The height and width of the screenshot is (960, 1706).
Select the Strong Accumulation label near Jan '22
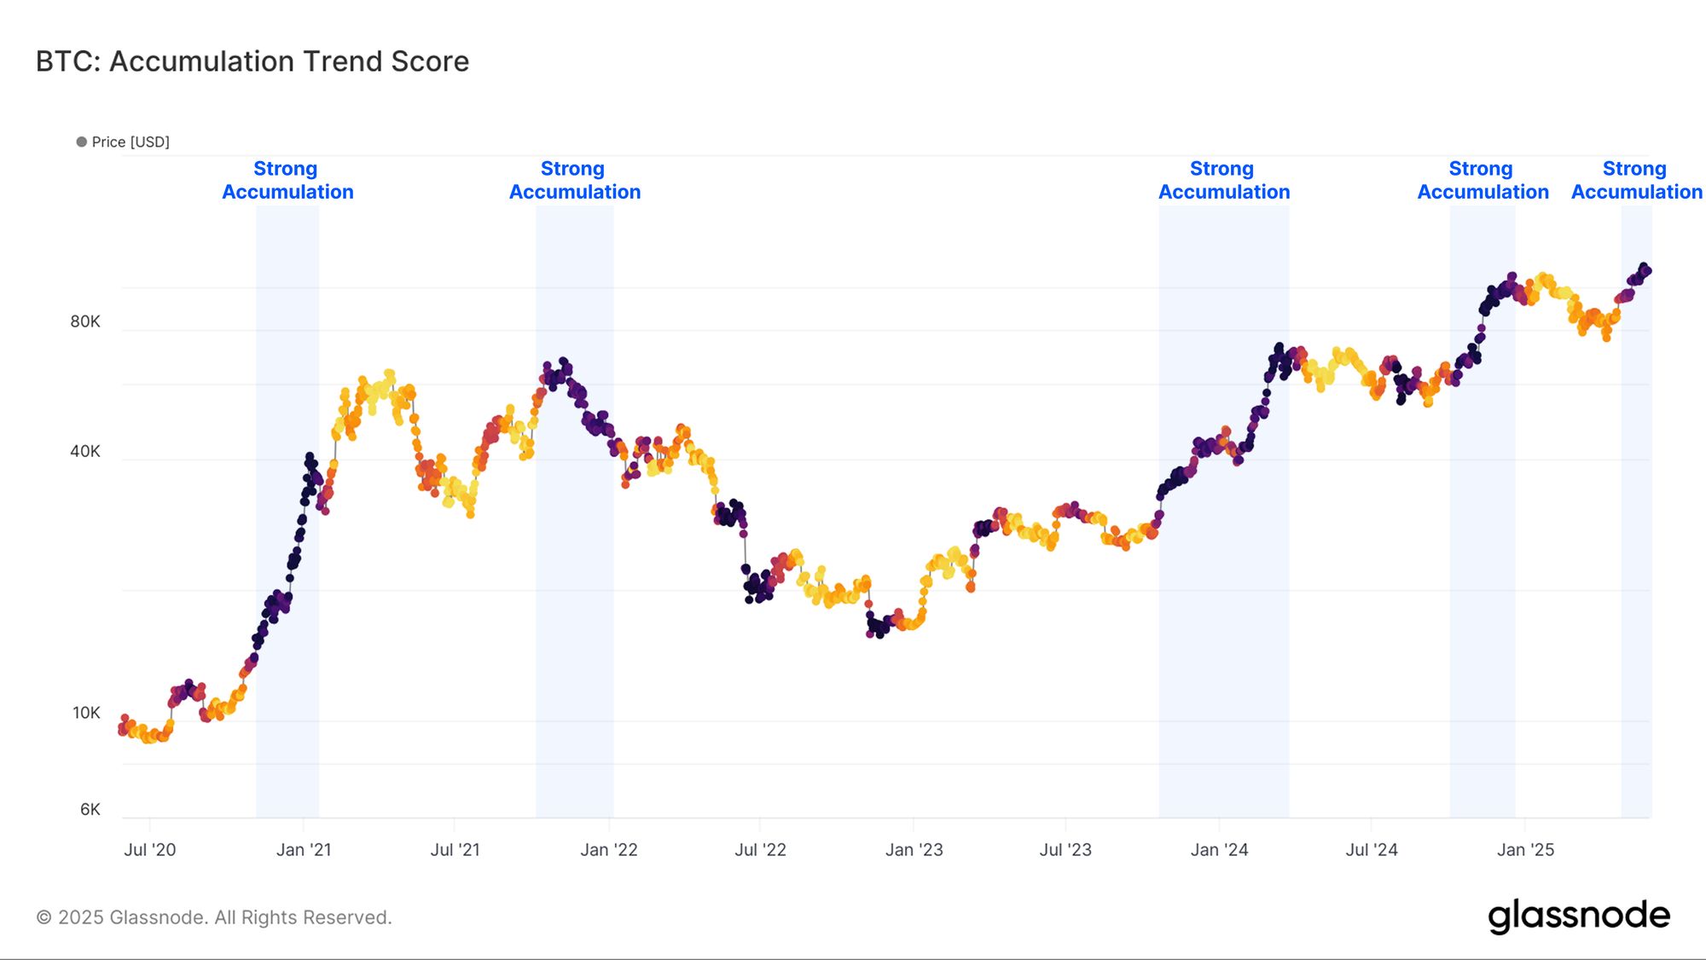click(x=574, y=180)
